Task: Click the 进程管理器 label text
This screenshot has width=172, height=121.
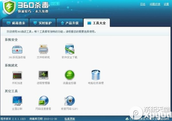Action: click(43, 83)
